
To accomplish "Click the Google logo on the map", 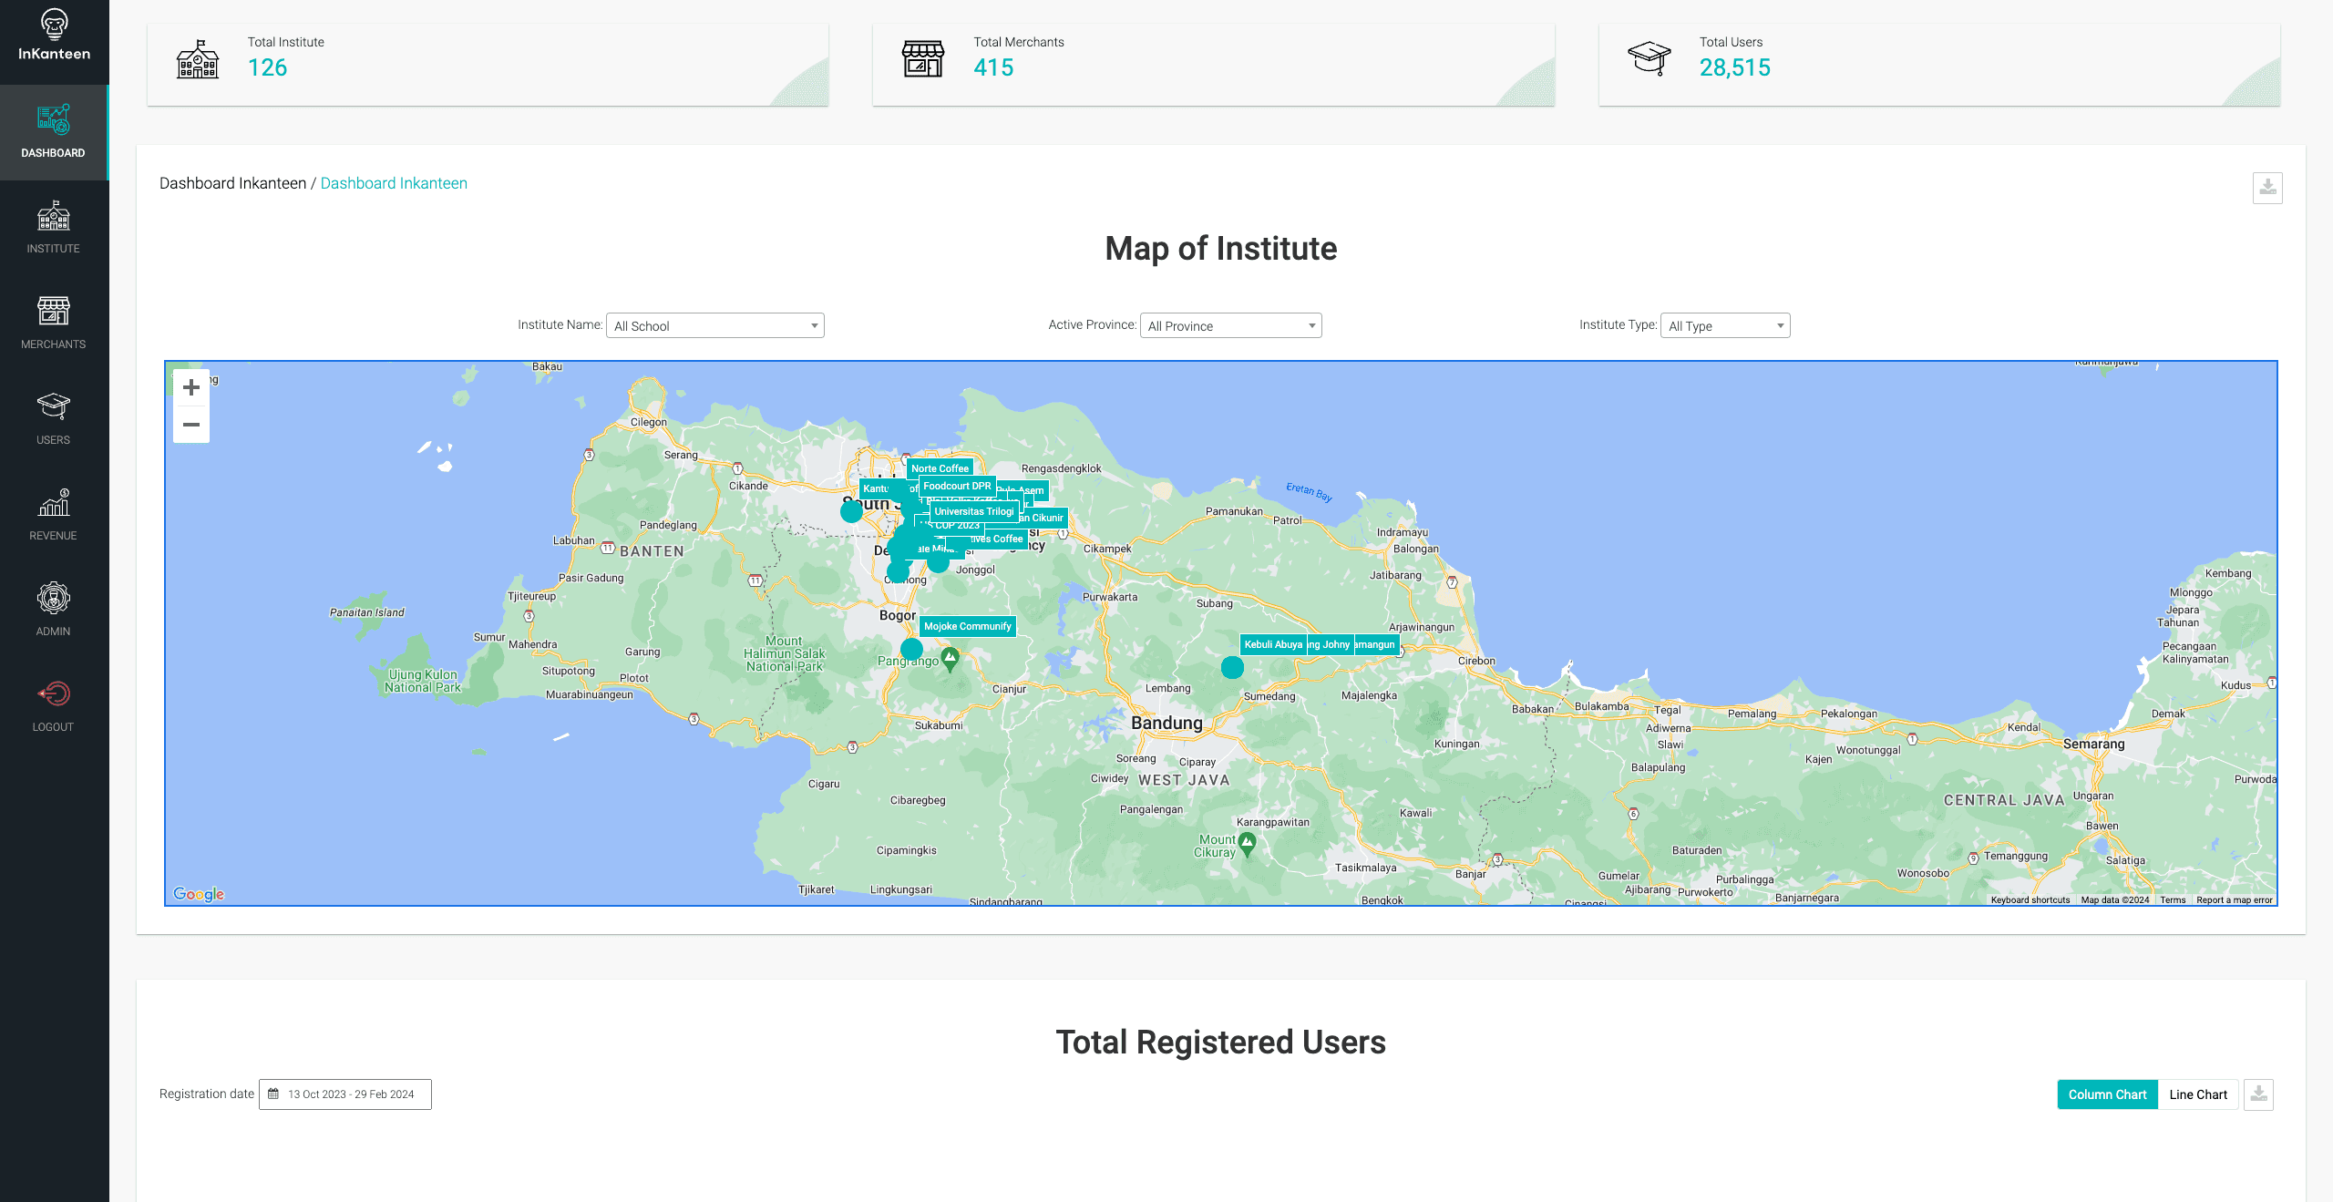I will point(199,894).
